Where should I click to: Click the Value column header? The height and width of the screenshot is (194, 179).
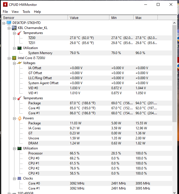tap(89, 18)
